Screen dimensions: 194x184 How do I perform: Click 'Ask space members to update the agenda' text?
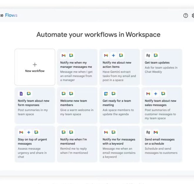[118, 112]
